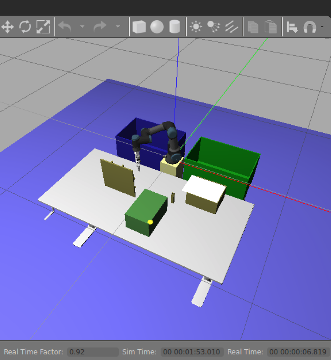Toggle the Snap magnet tool
331x360 pixels.
click(309, 27)
